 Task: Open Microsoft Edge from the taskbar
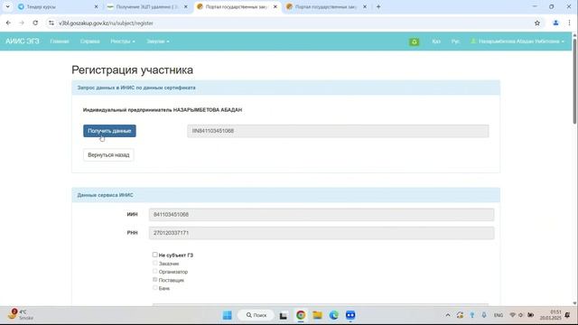(334, 315)
